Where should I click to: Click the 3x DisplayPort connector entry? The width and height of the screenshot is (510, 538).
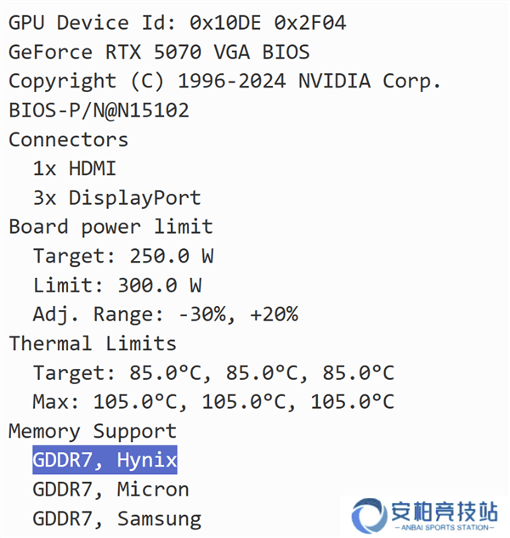(117, 198)
